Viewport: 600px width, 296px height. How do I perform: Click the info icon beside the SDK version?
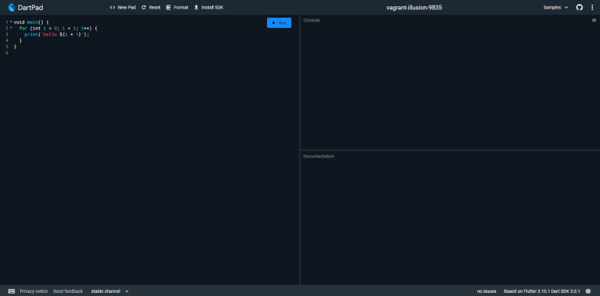point(588,291)
